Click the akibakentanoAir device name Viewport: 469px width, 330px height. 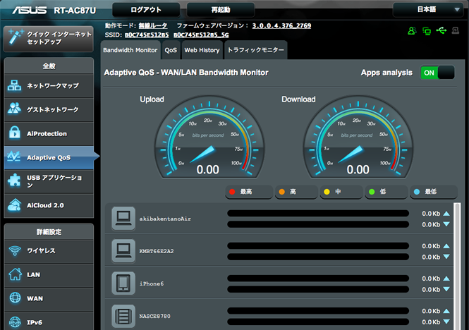[165, 219]
